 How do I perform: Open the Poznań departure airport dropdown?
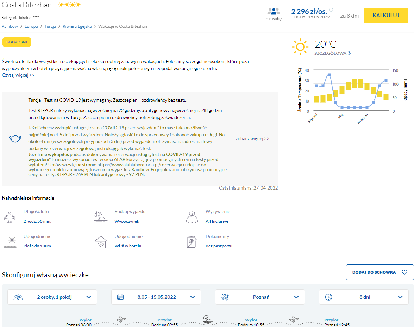point(260,297)
